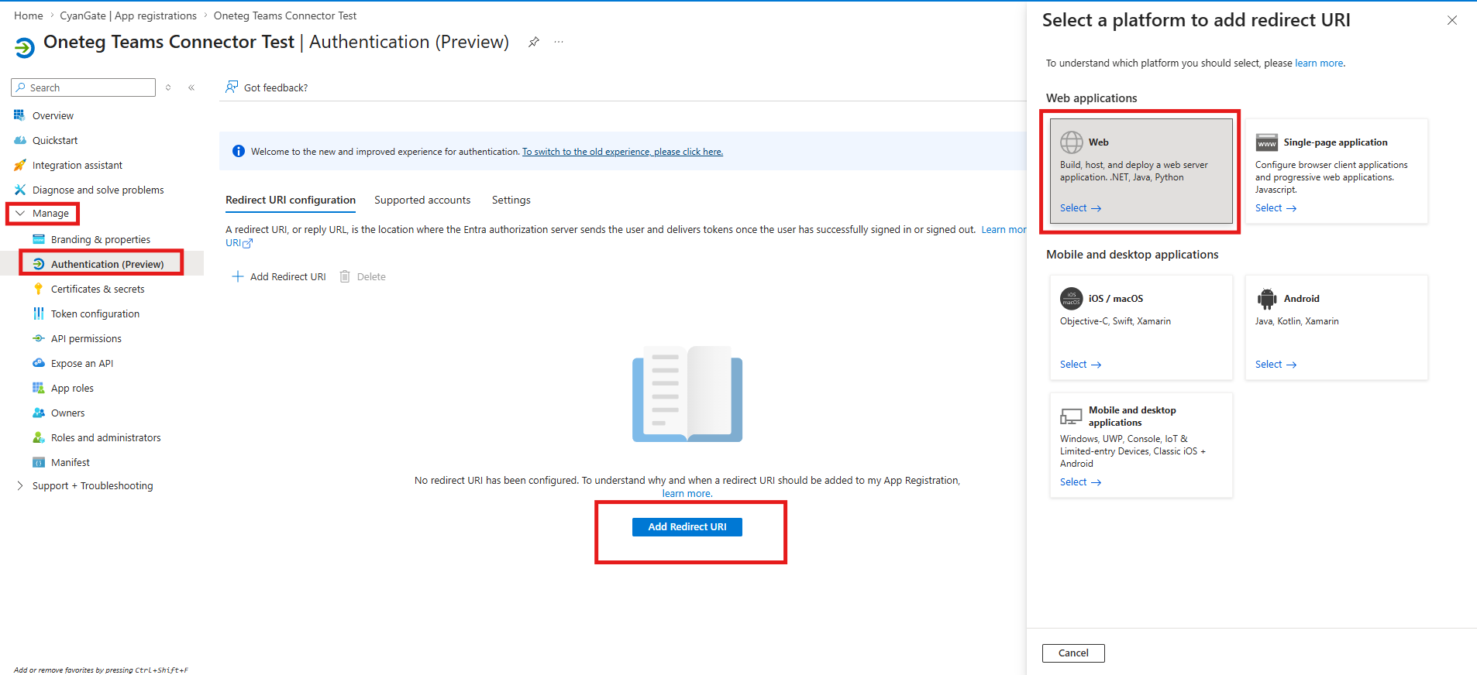Screen dimensions: 1477x675
Task: Click the switch to old experience link
Action: (x=622, y=152)
